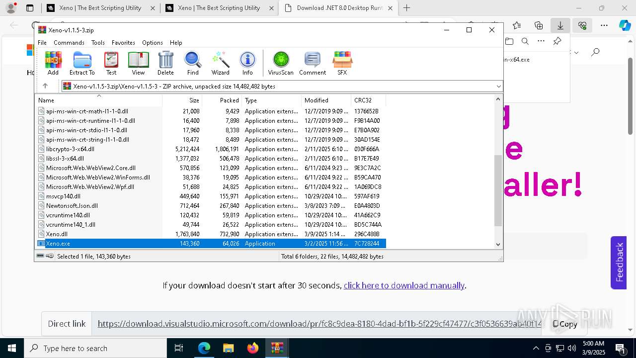The height and width of the screenshot is (358, 636).
Task: Open Edge settings and more menu
Action: click(604, 25)
